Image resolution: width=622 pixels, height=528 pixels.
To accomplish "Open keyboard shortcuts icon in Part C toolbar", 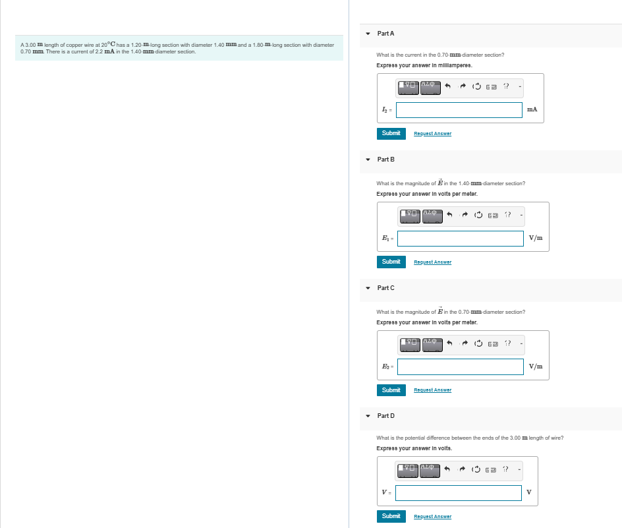I will click(493, 344).
